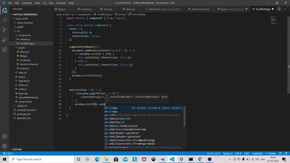Open Explorer panel More Actions ellipsis
Screen dimensions: 290x163
coord(48,9)
